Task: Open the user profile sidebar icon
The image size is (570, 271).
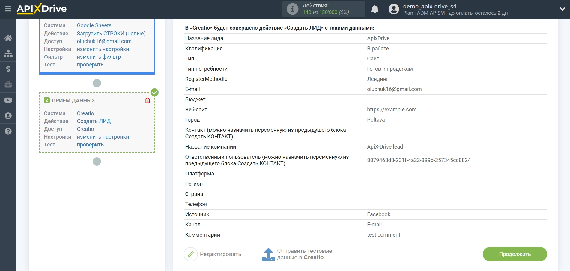Action: point(8,116)
